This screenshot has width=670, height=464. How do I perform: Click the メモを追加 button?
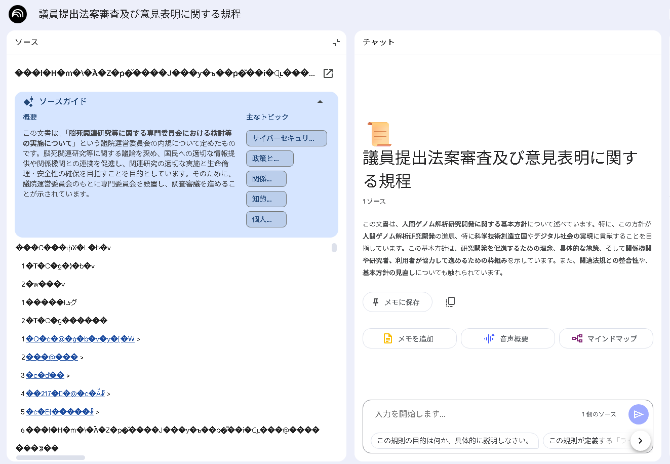click(x=410, y=338)
